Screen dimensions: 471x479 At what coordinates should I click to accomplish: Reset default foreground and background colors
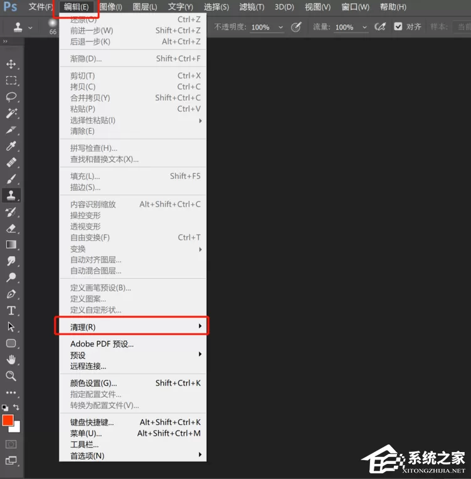[5, 407]
